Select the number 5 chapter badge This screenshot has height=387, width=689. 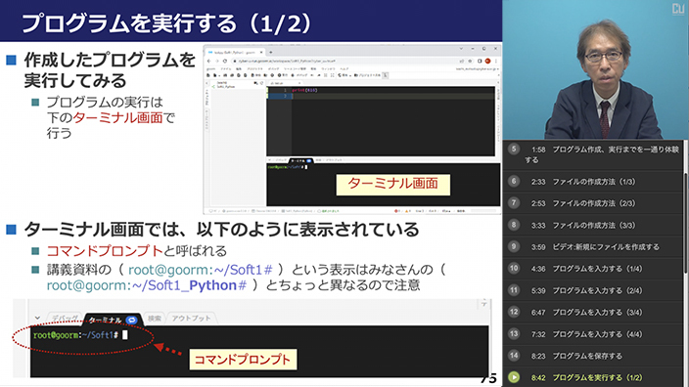[x=514, y=149]
